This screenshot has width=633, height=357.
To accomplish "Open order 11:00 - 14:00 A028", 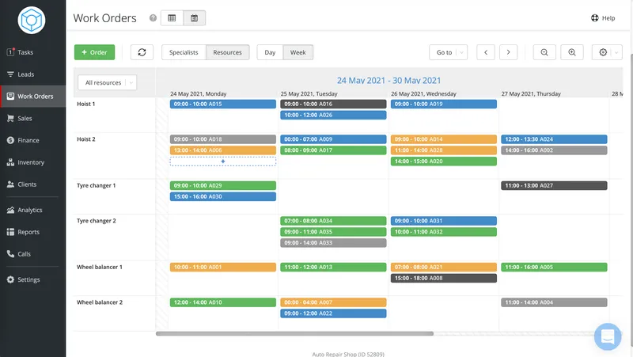I will click(444, 150).
